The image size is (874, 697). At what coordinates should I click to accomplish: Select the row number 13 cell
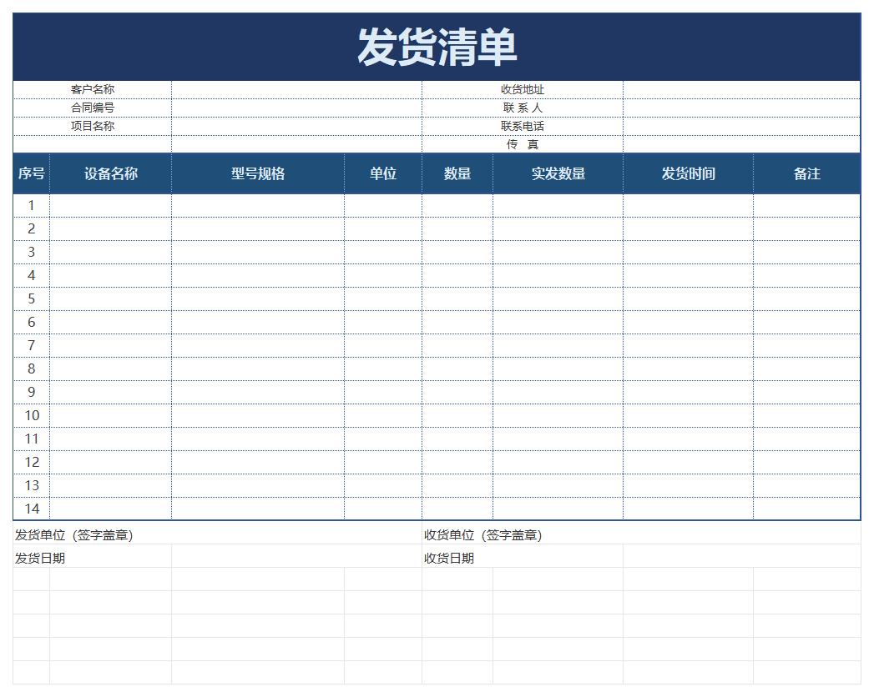point(31,486)
